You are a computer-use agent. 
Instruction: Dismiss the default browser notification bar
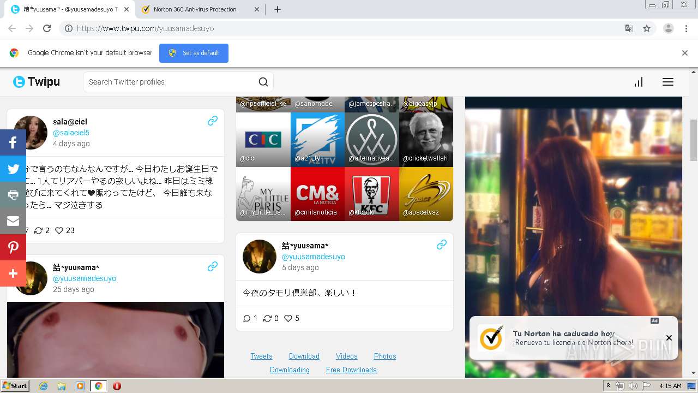[685, 53]
